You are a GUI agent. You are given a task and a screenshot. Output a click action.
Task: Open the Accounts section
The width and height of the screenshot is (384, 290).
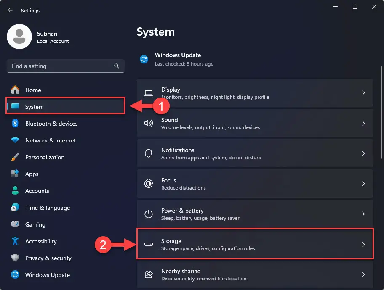tap(66, 190)
